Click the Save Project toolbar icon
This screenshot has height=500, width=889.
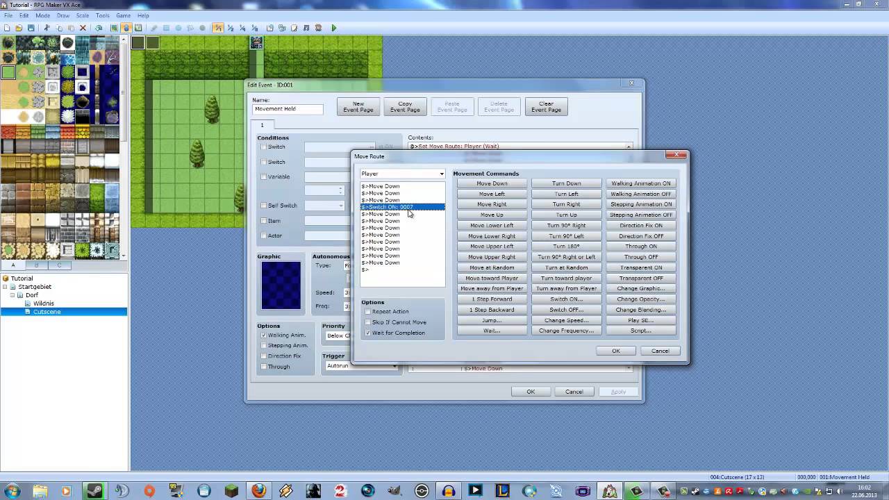pyautogui.click(x=31, y=28)
